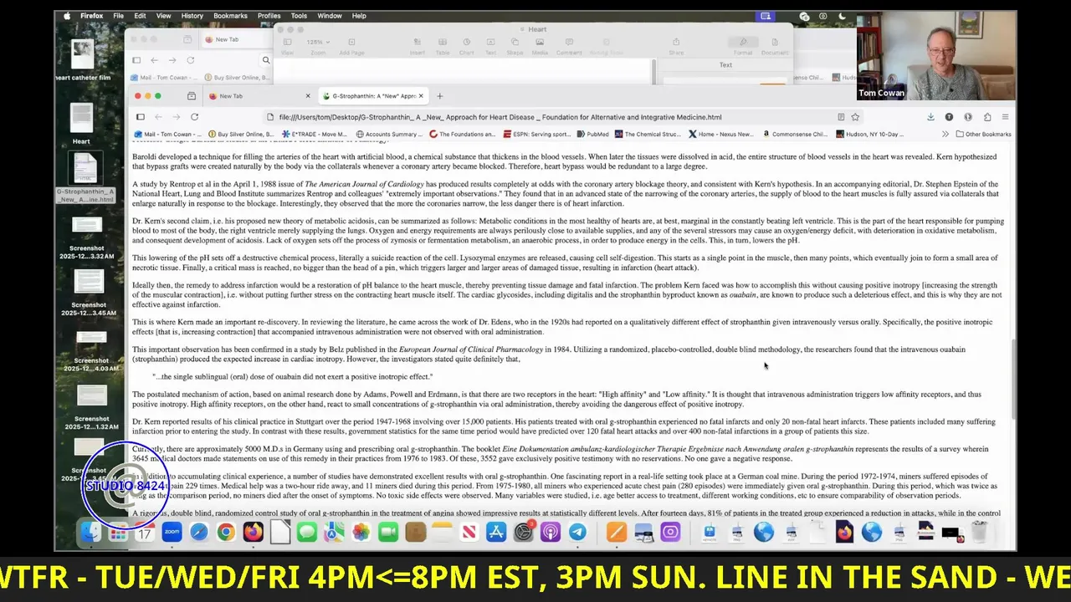Viewport: 1071px width, 602px height.
Task: Click Format button in Heart Pages window
Action: tap(743, 46)
